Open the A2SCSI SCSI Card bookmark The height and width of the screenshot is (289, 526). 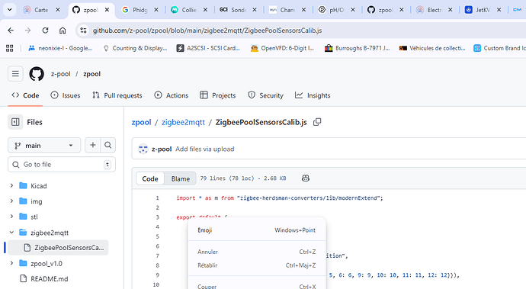[208, 48]
